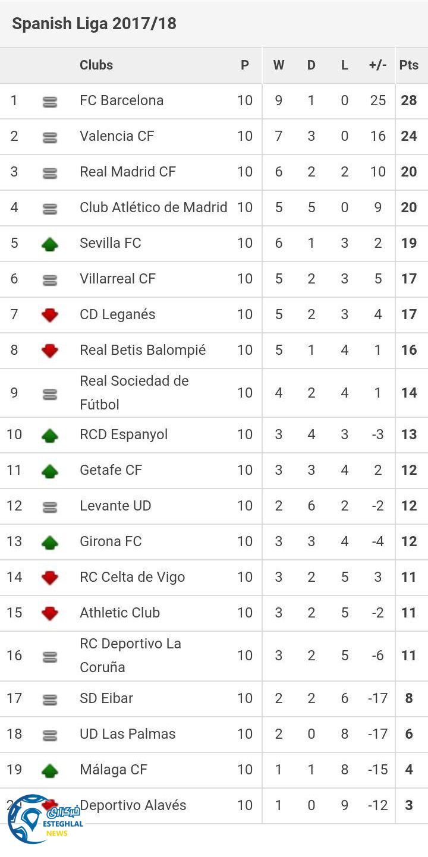Click the red down arrow beside Celta de Vigo
Image resolution: width=428 pixels, height=857 pixels.
tap(50, 577)
